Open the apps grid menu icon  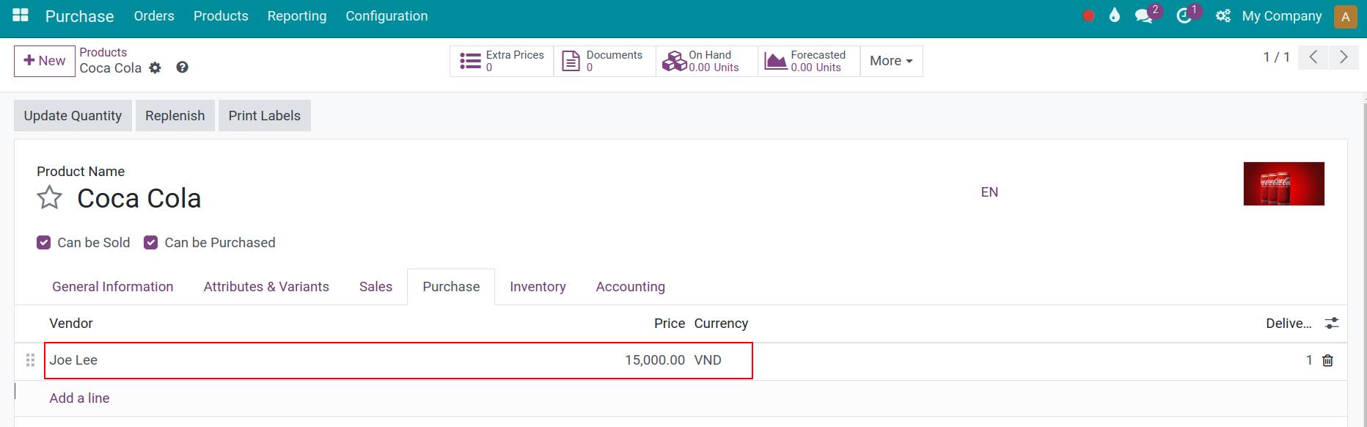point(21,15)
